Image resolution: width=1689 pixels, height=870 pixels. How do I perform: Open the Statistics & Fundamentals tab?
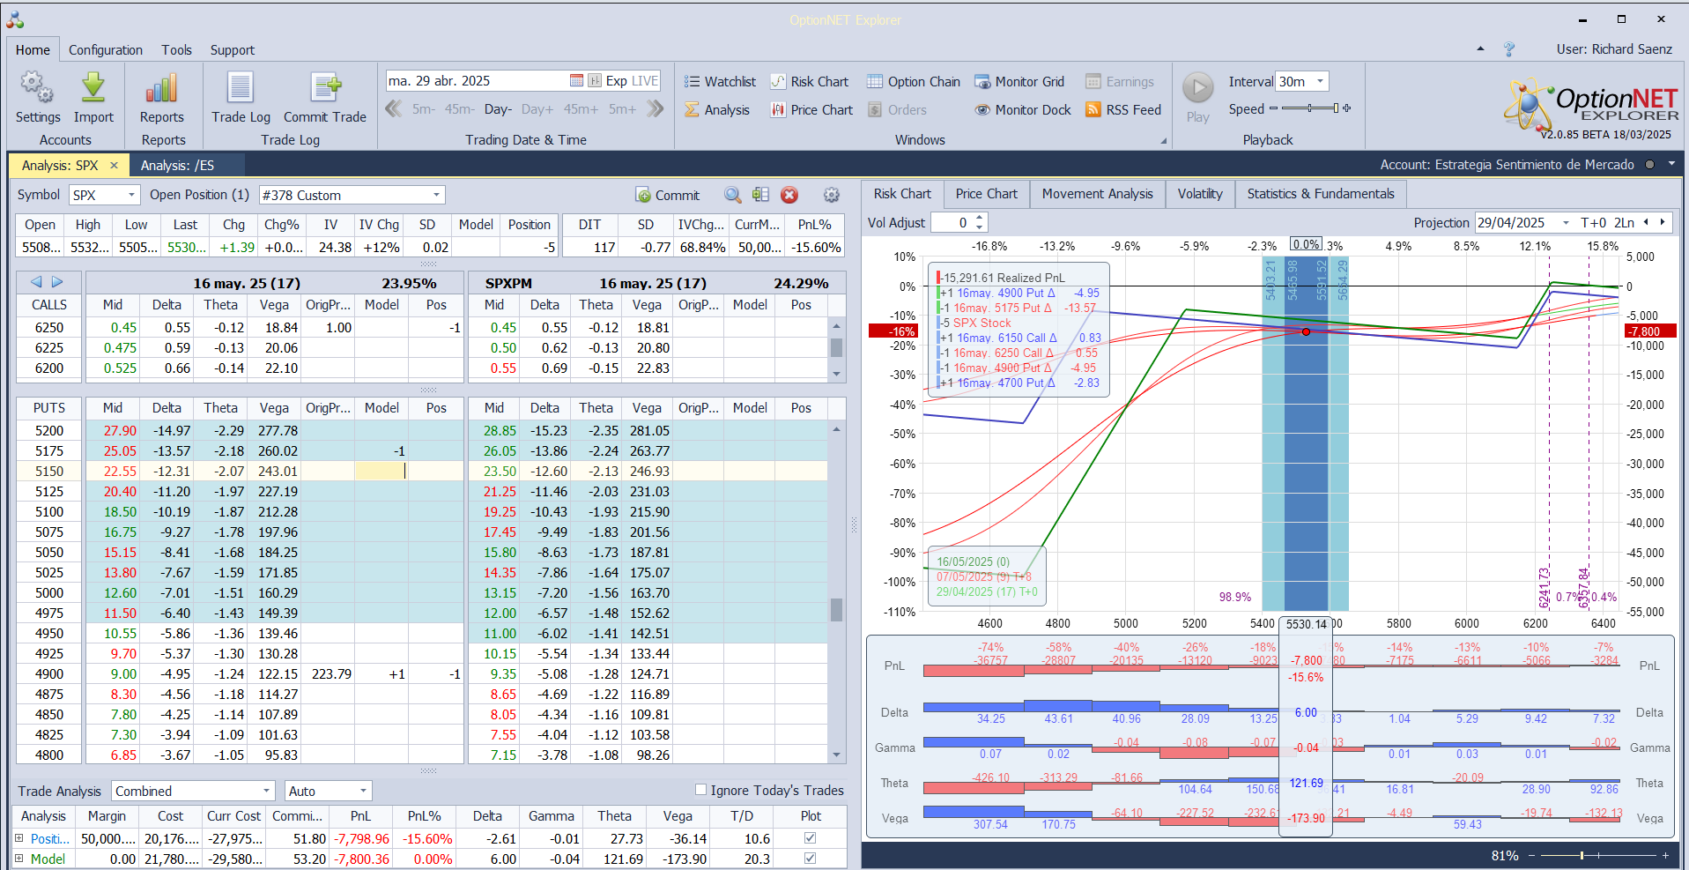[1321, 194]
